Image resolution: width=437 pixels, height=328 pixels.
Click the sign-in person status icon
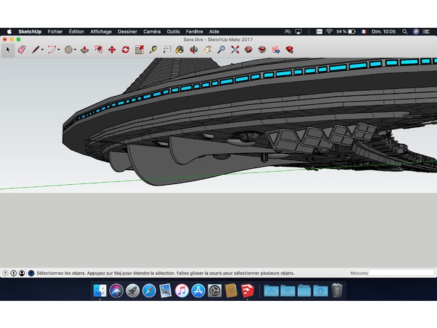(x=22, y=273)
